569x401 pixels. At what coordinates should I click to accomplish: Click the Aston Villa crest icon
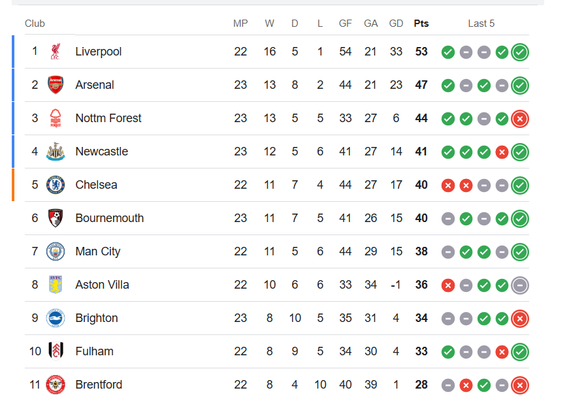(56, 285)
